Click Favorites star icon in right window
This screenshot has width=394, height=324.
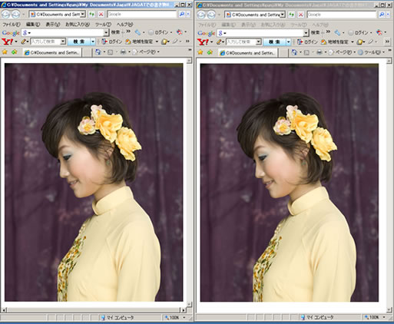[x=200, y=52]
